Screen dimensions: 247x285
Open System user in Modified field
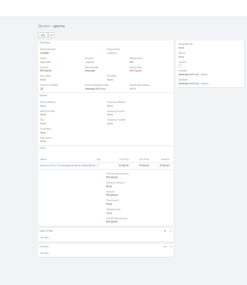[205, 83]
